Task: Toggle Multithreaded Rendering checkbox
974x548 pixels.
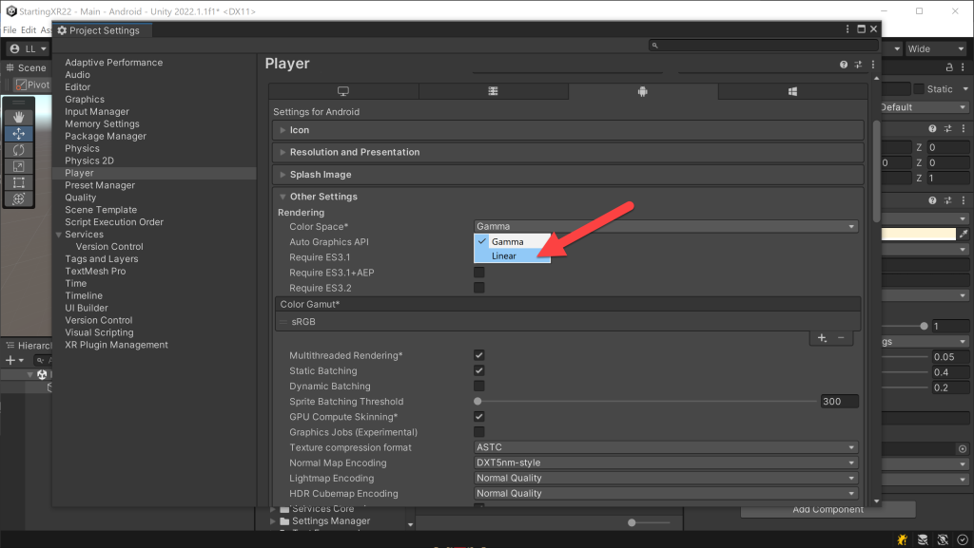Action: [479, 355]
